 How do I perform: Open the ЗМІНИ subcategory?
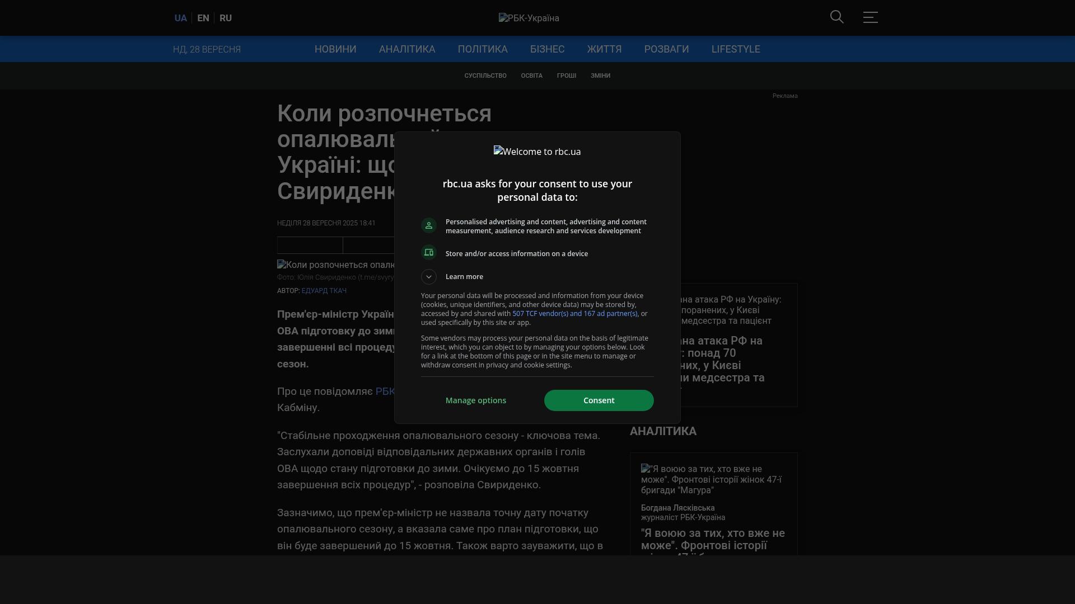coord(600,75)
